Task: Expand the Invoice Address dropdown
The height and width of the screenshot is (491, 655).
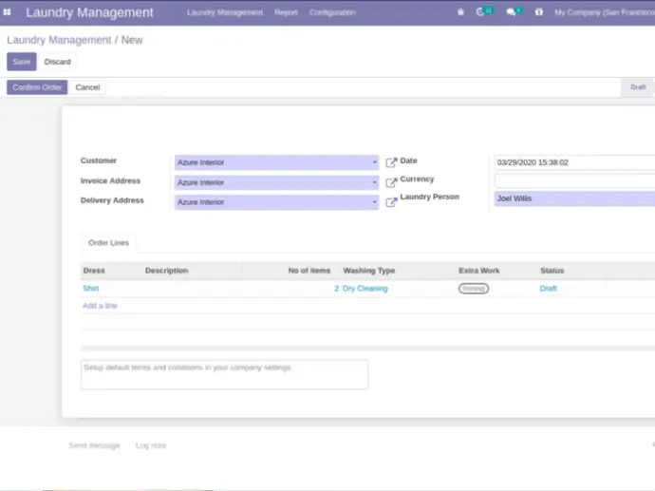Action: pos(374,182)
